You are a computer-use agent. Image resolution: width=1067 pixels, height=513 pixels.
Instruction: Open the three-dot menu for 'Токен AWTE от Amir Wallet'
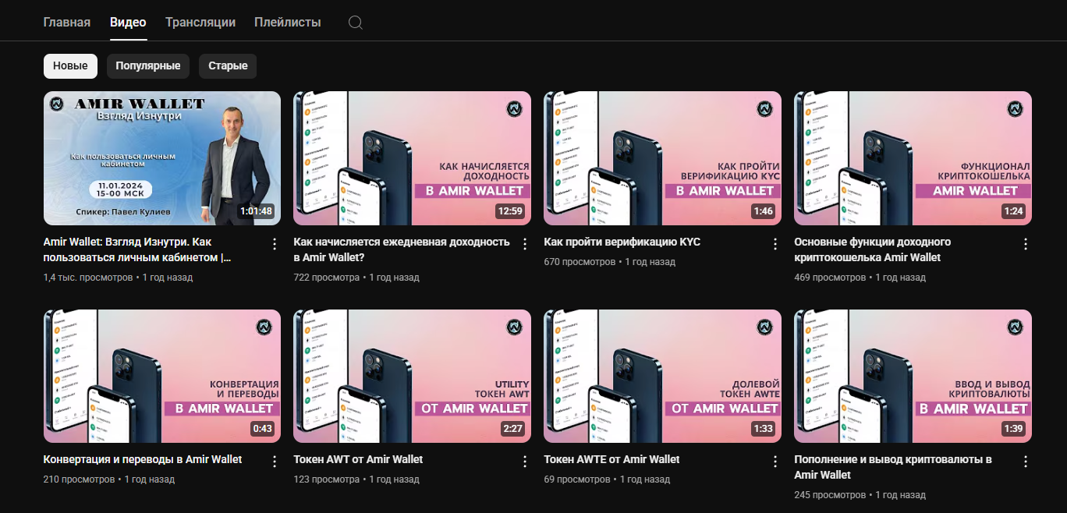pos(775,462)
